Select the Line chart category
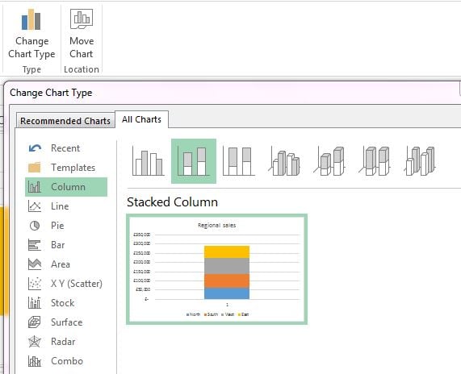Screen dimensions: 461x374 tap(66, 206)
